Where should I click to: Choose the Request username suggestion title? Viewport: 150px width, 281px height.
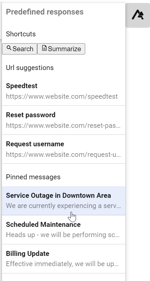(x=35, y=144)
